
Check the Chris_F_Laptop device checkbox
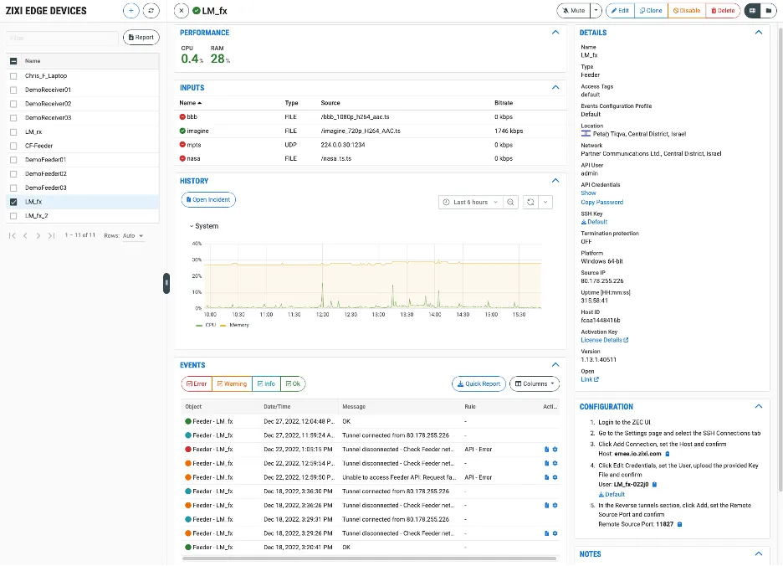click(x=13, y=76)
